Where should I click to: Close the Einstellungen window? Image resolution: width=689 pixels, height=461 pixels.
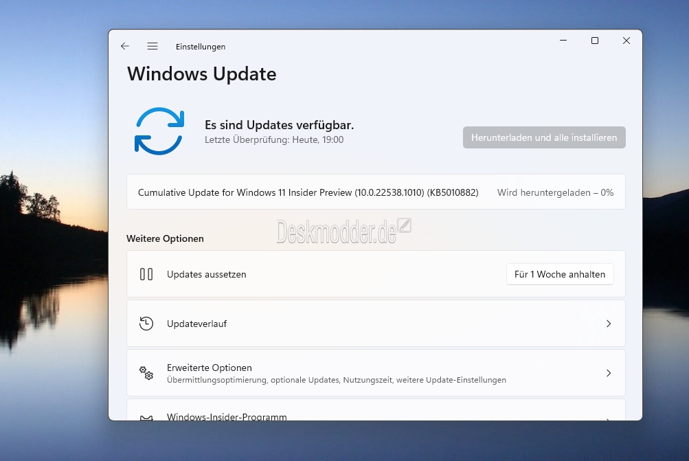[x=626, y=41]
